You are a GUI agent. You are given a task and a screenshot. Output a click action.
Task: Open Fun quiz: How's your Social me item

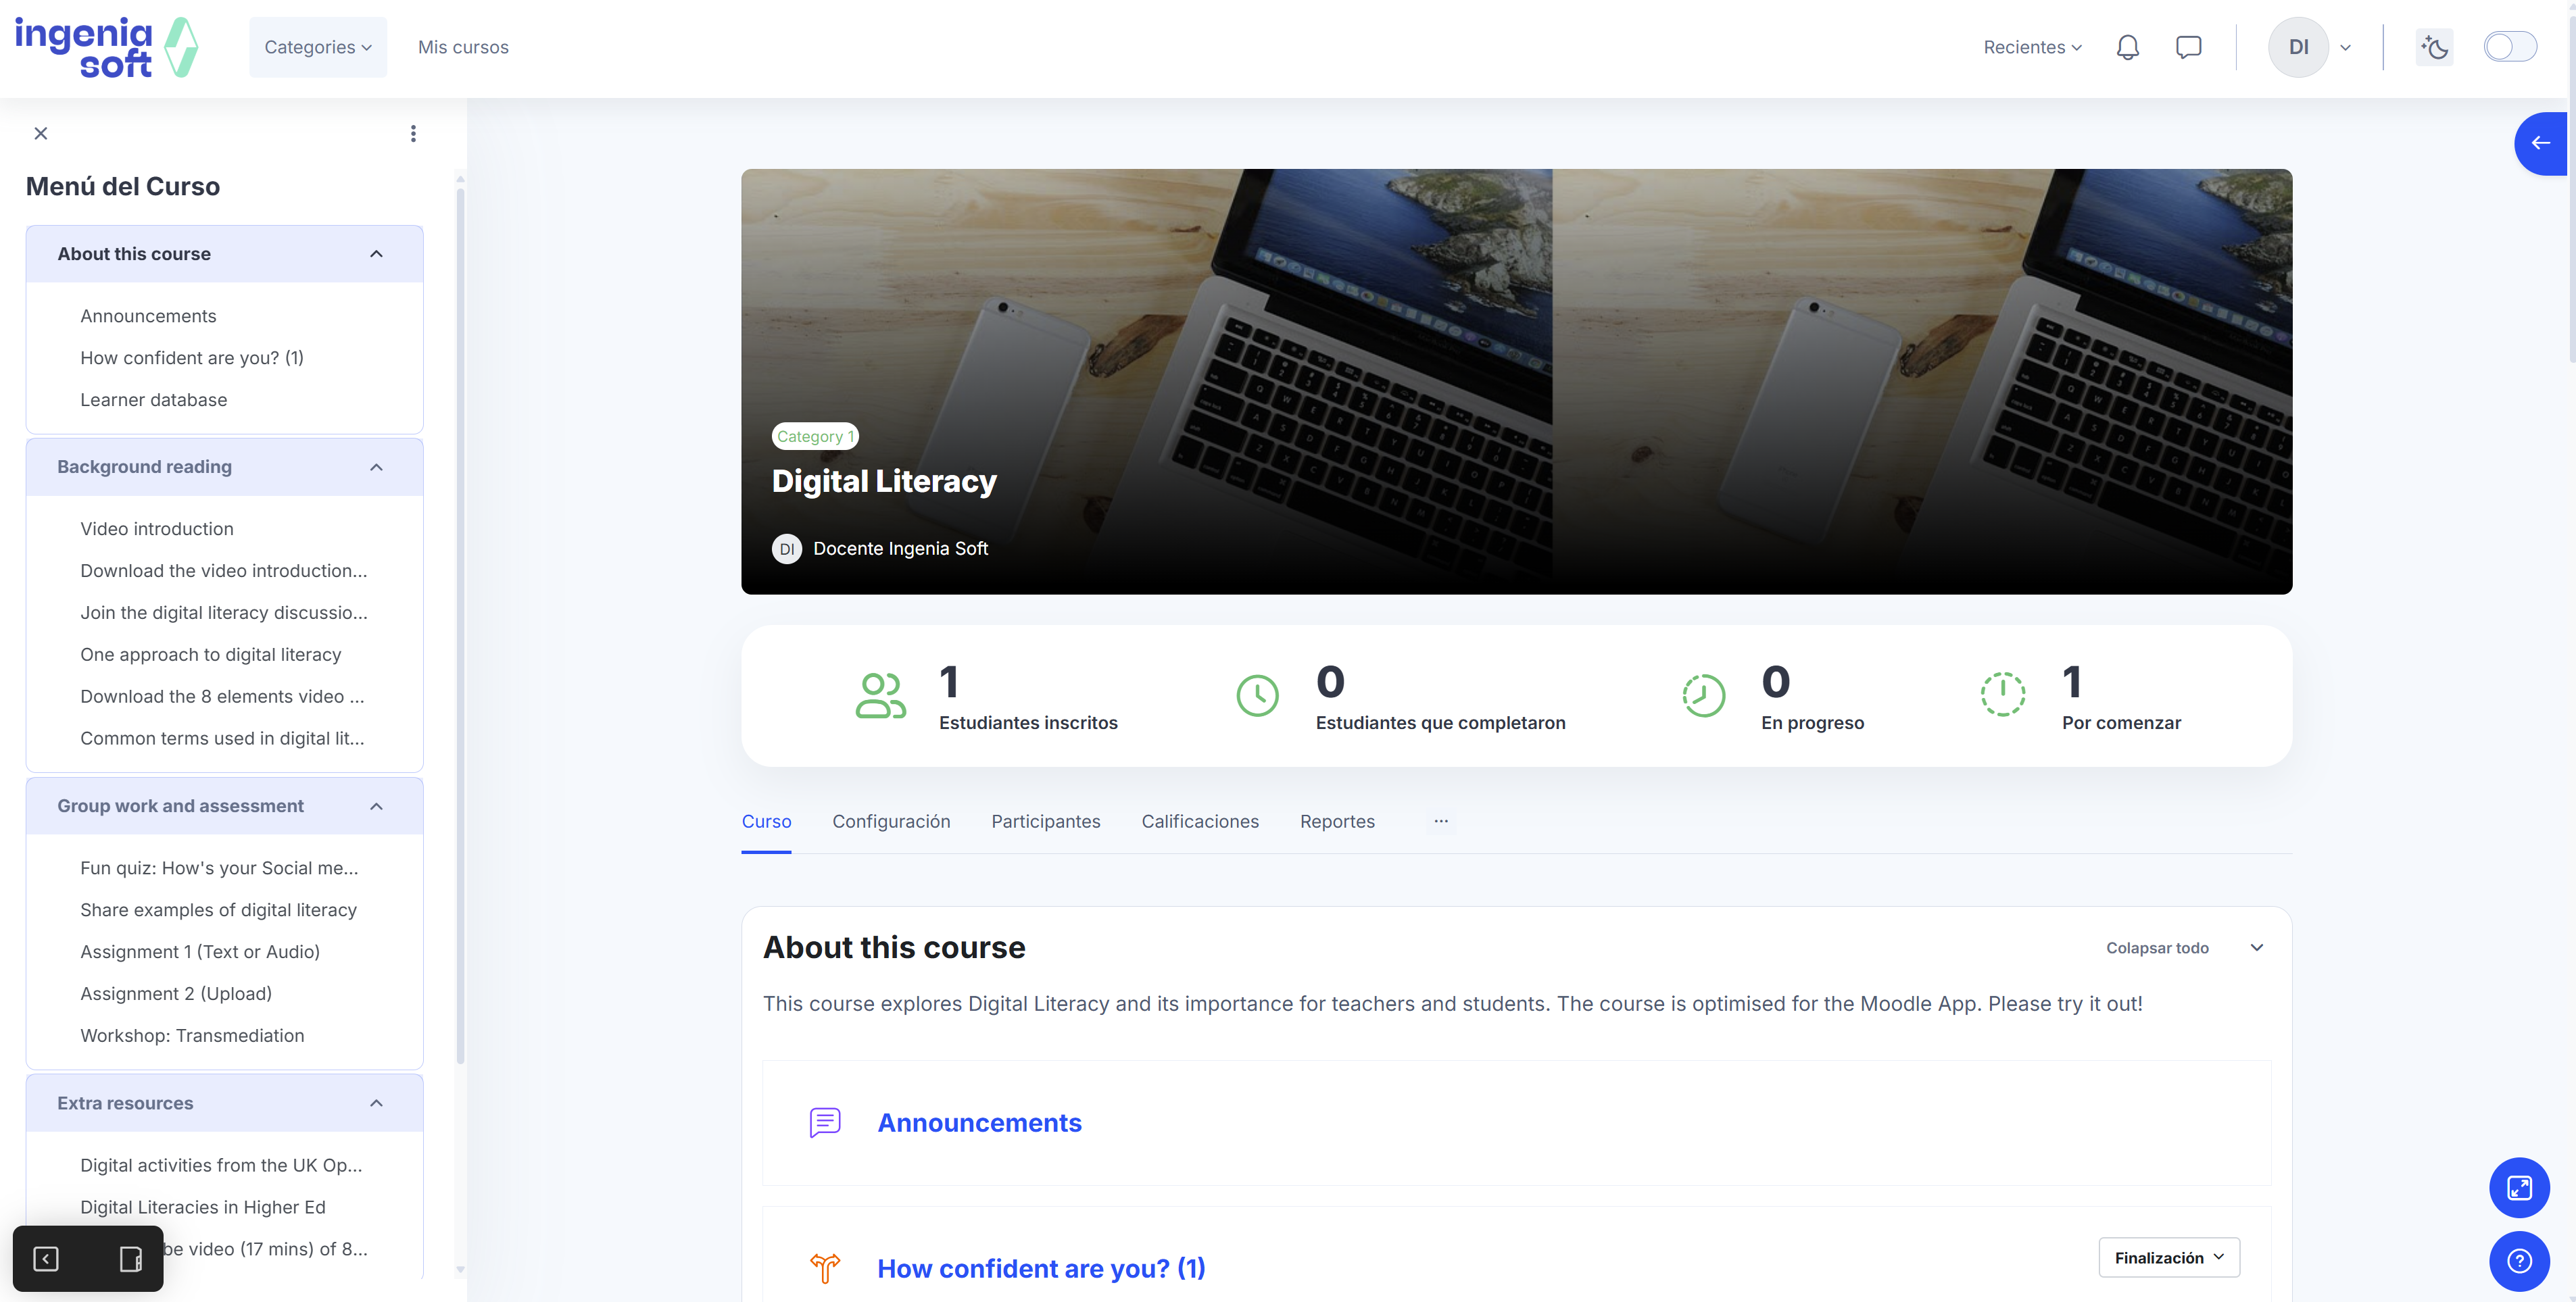pyautogui.click(x=219, y=868)
